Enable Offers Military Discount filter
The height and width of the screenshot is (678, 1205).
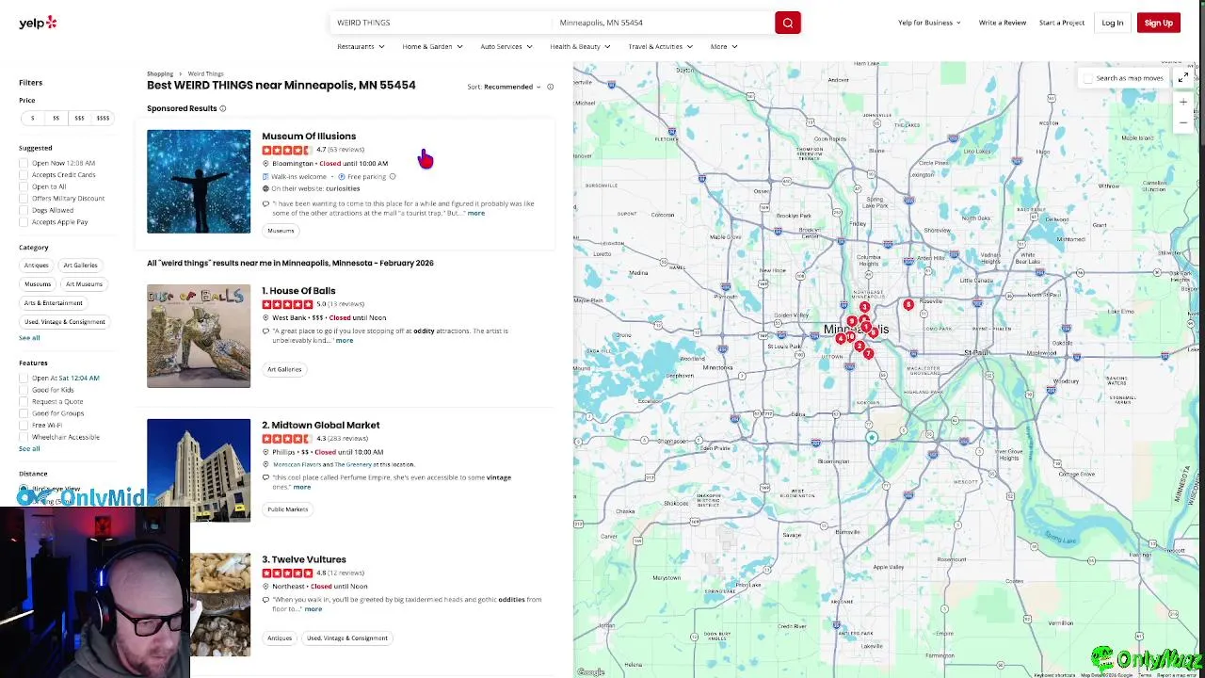point(24,199)
